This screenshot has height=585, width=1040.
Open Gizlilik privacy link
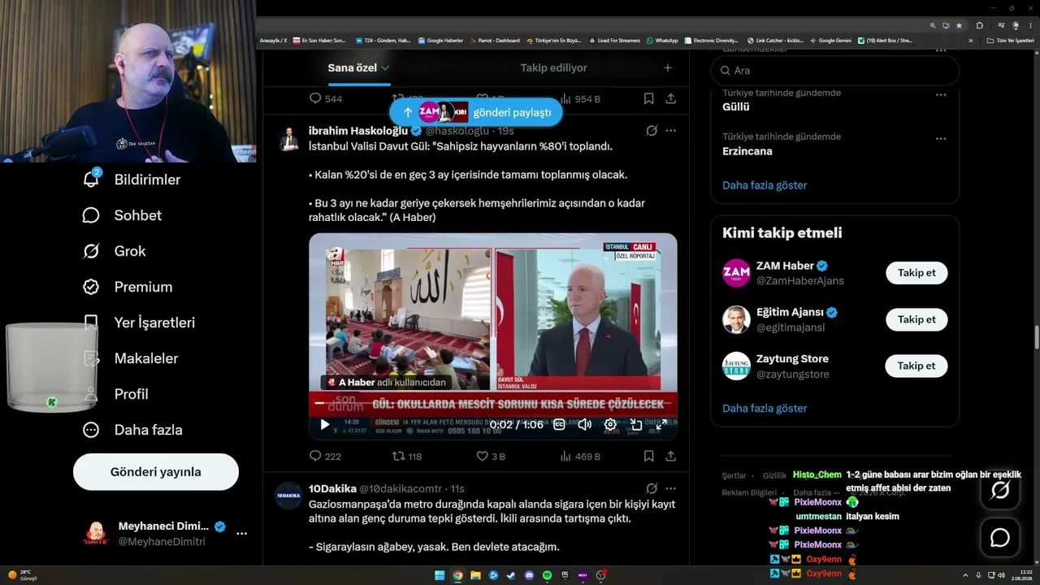tap(774, 475)
